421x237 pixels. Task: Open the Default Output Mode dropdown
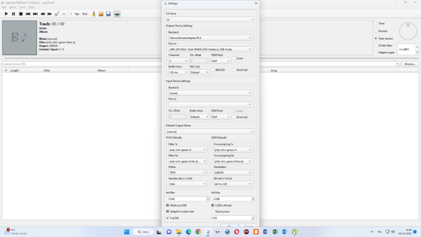point(210,132)
